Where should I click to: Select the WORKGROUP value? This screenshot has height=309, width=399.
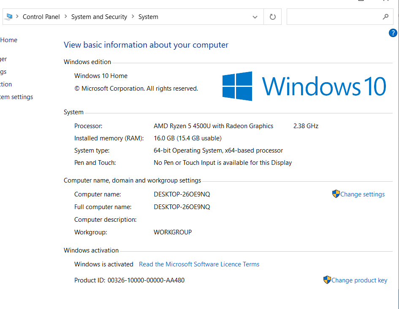point(173,232)
